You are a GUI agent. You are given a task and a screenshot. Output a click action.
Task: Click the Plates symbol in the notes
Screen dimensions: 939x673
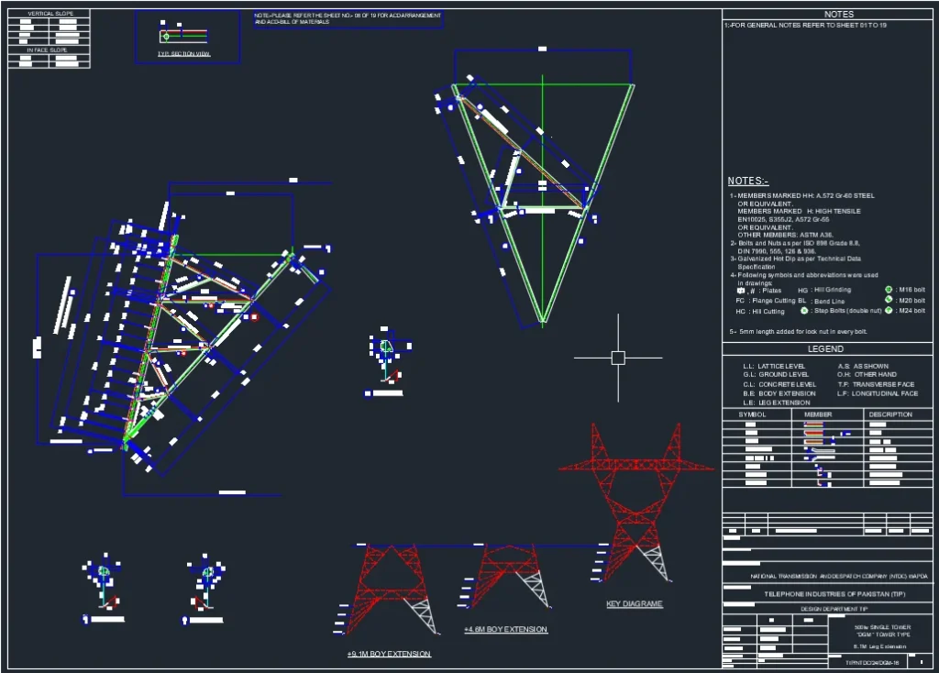pos(741,291)
